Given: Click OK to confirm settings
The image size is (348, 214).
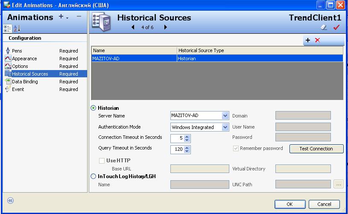Looking at the screenshot, I should click(290, 204).
